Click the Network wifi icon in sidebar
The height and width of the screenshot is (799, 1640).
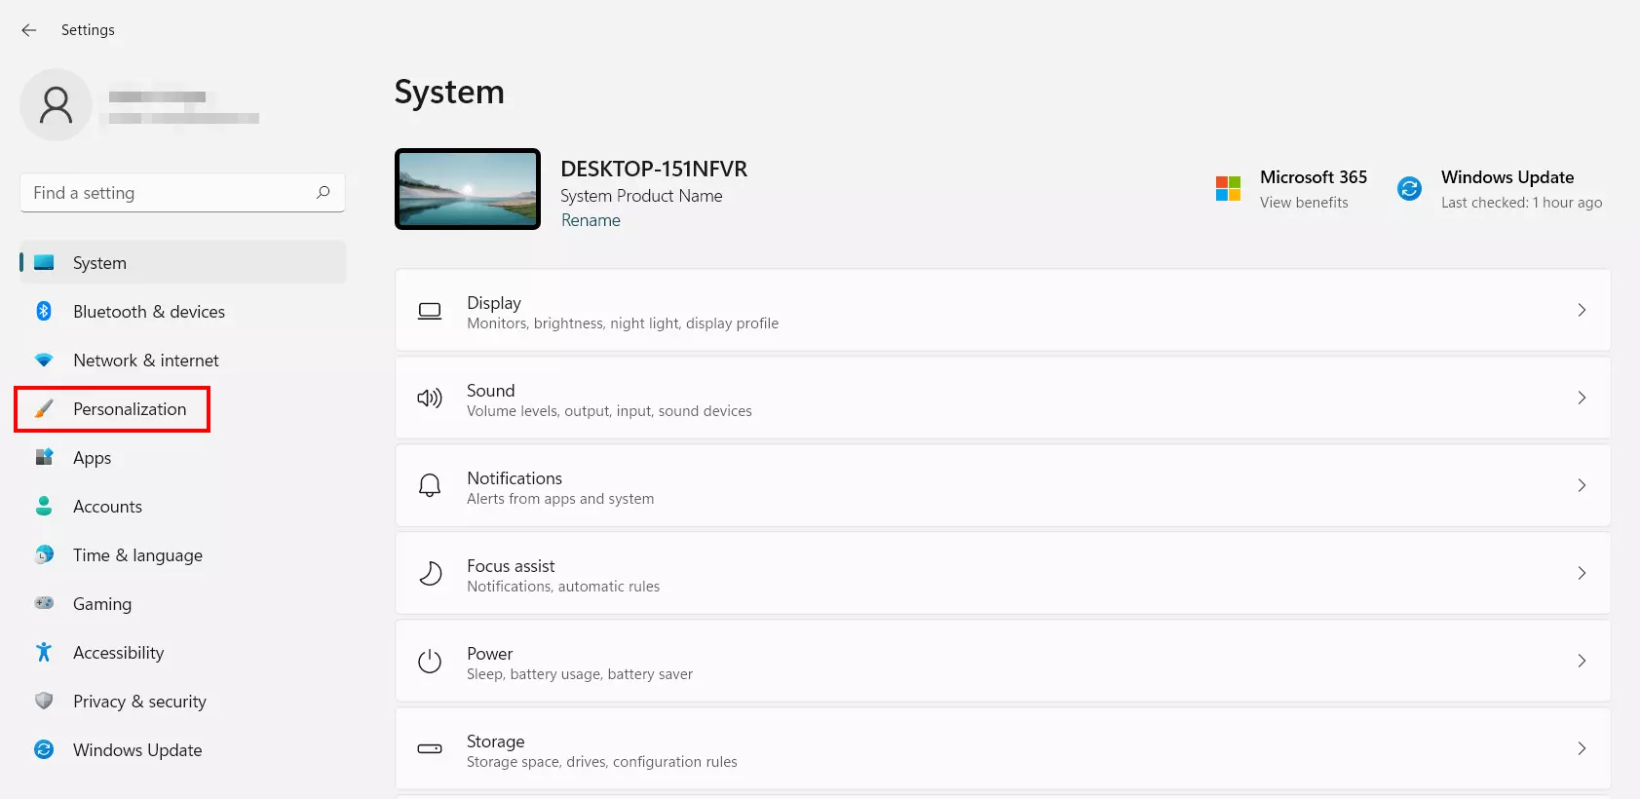[44, 360]
